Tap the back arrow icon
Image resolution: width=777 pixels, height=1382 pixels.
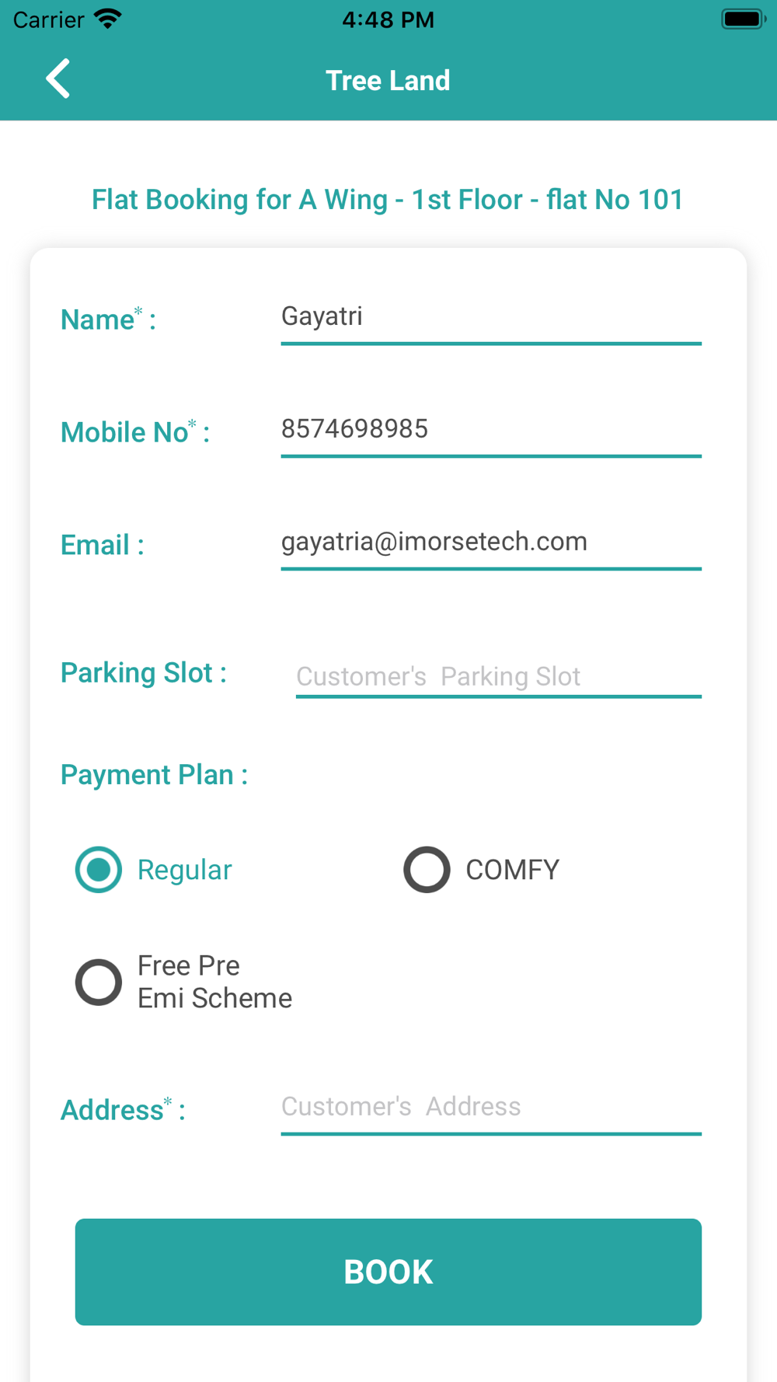58,79
